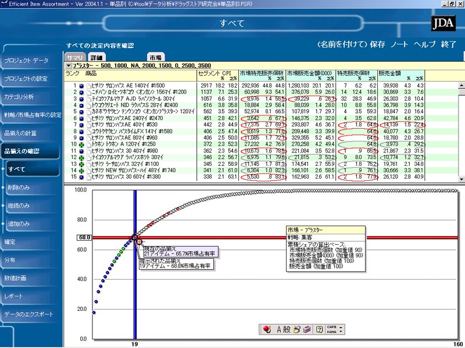465x348 pixels.
Task: Click the document icon beside サロンパス AE 140マイ #1500
Action: coord(88,86)
